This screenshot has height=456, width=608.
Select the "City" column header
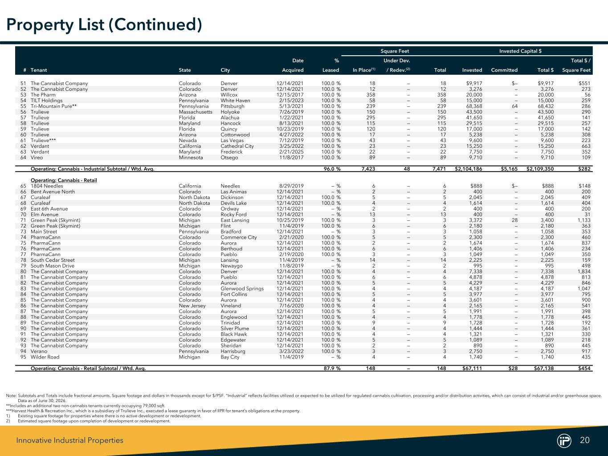[x=226, y=70]
